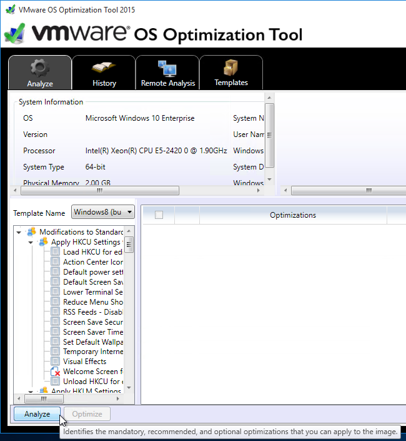The width and height of the screenshot is (406, 441).
Task: Click the Analyze button
Action: click(x=37, y=414)
